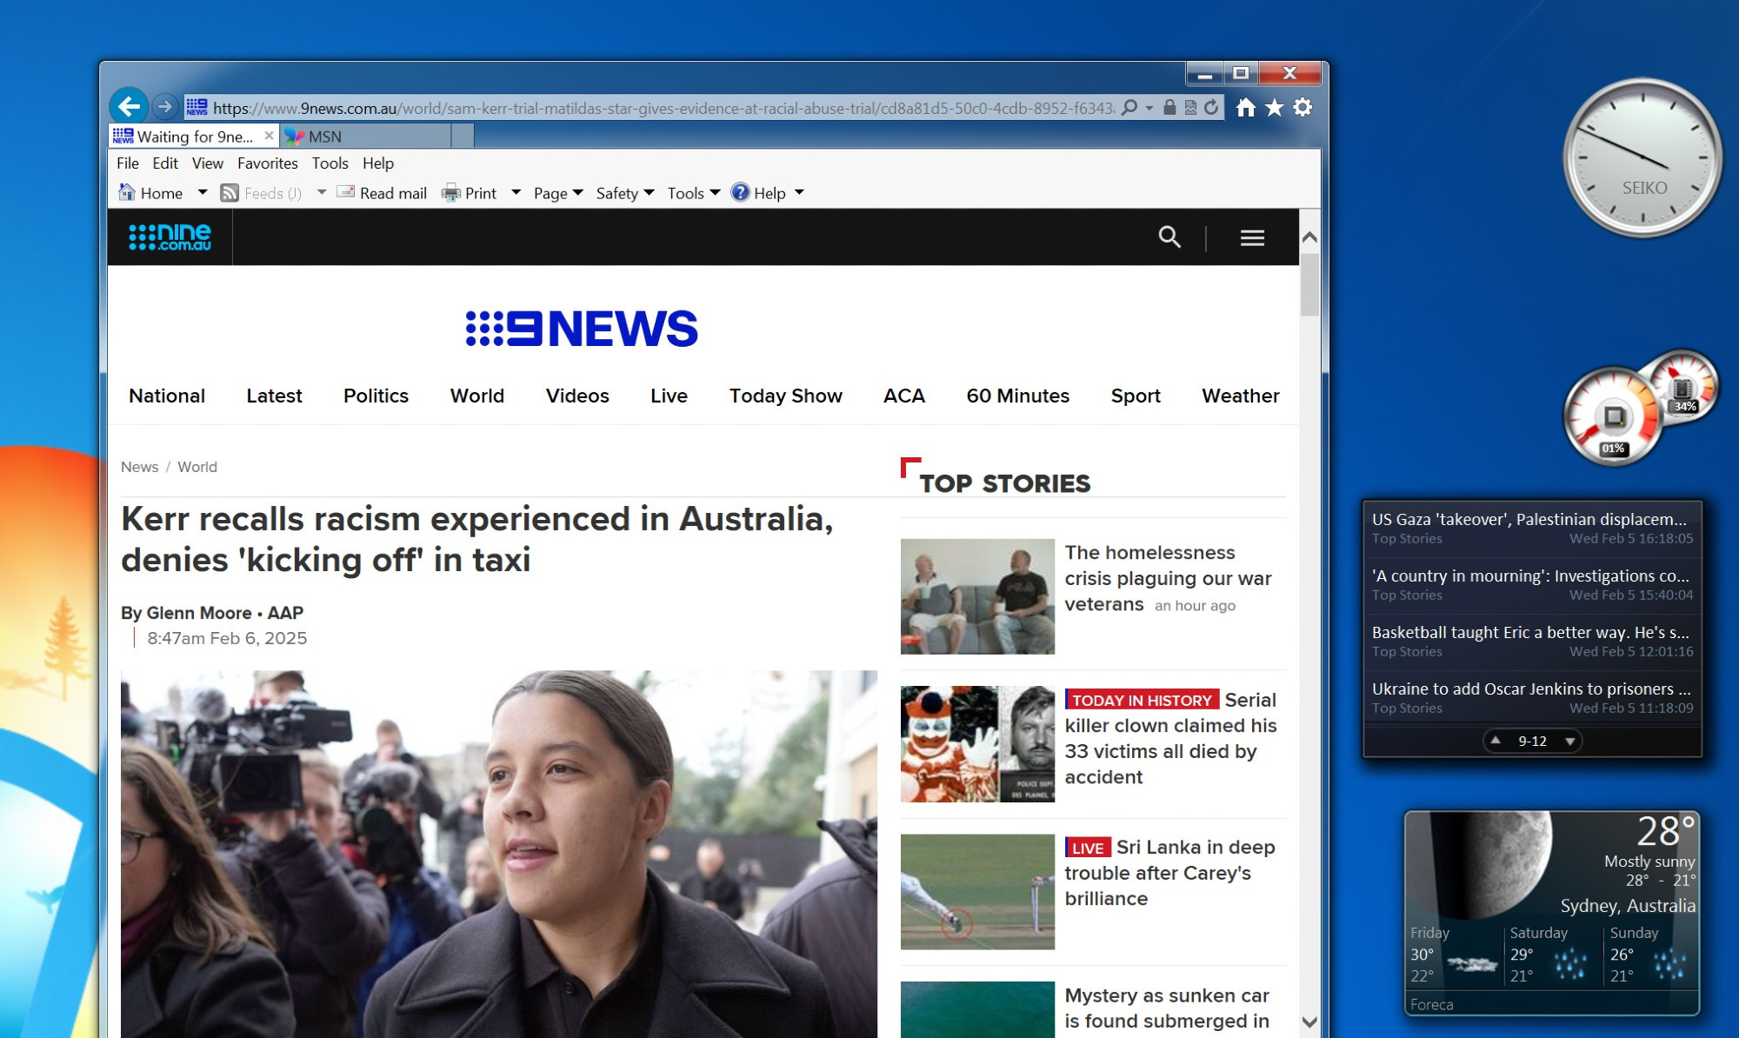Open the Edit menu
This screenshot has width=1739, height=1038.
[165, 163]
